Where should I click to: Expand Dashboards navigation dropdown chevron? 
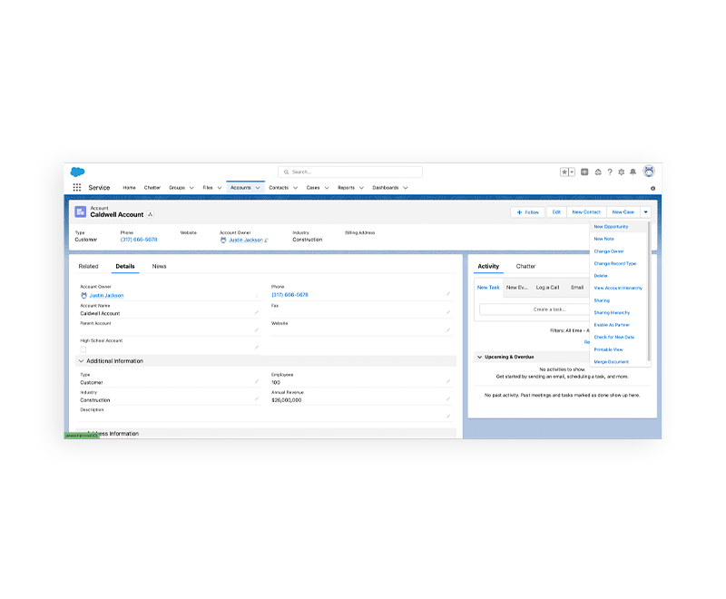pos(406,188)
